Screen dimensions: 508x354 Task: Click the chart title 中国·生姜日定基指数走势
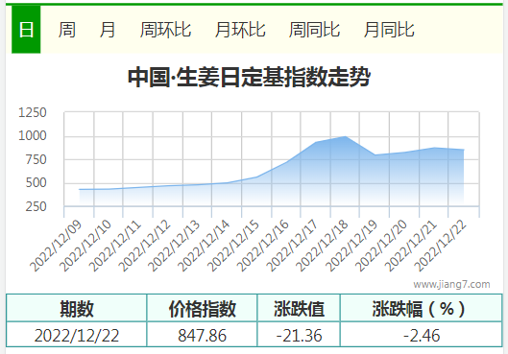[249, 77]
